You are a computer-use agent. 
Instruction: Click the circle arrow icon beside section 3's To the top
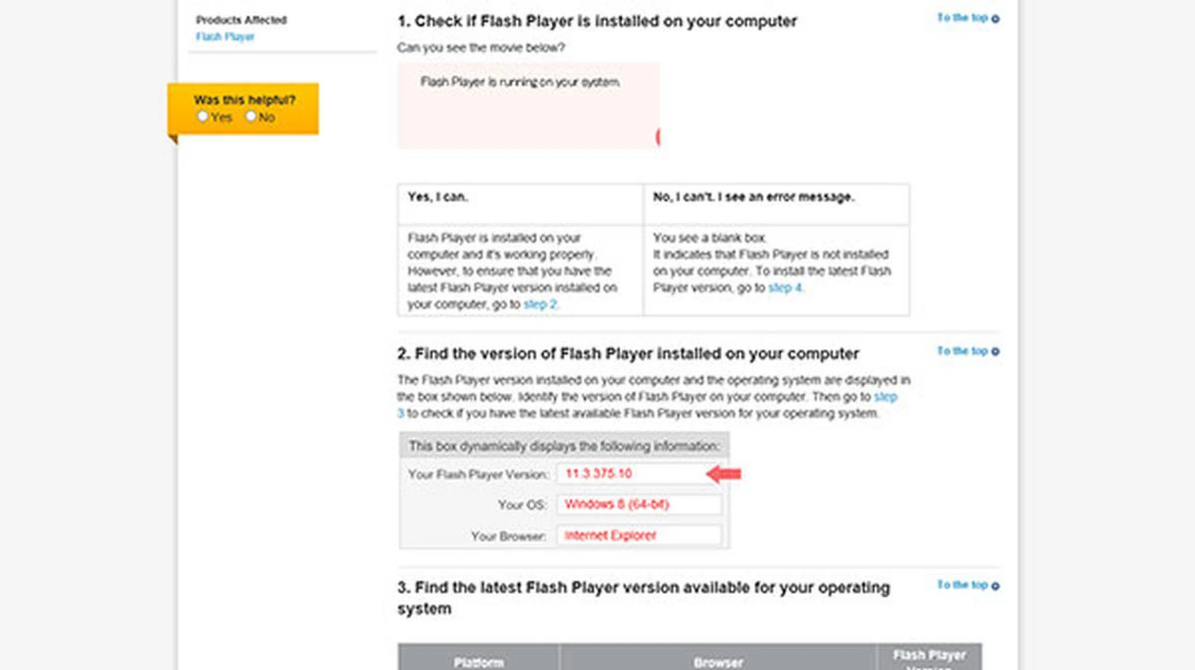[x=995, y=586]
